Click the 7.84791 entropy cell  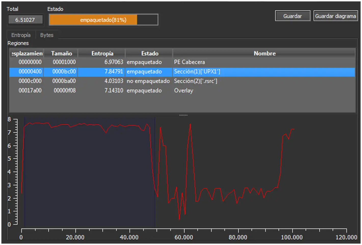tap(114, 72)
